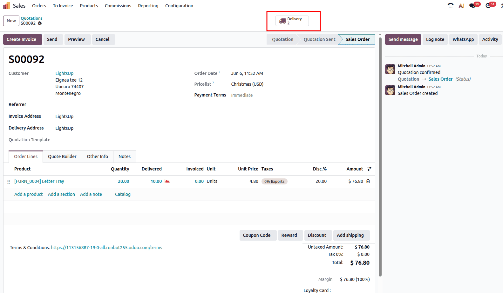503x293 pixels.
Task: Open the [FURN_0004] Letter Tray product
Action: coord(39,181)
